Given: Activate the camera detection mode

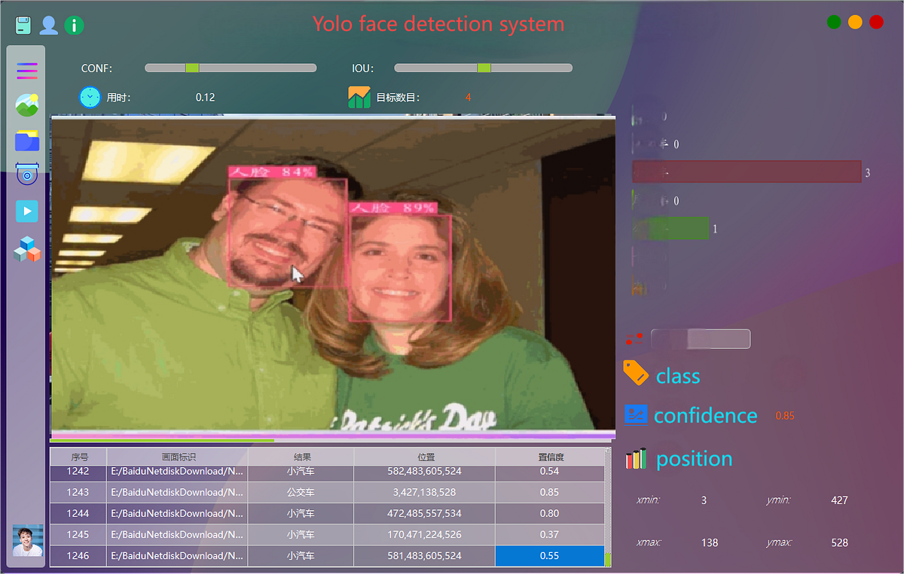Looking at the screenshot, I should 26,174.
